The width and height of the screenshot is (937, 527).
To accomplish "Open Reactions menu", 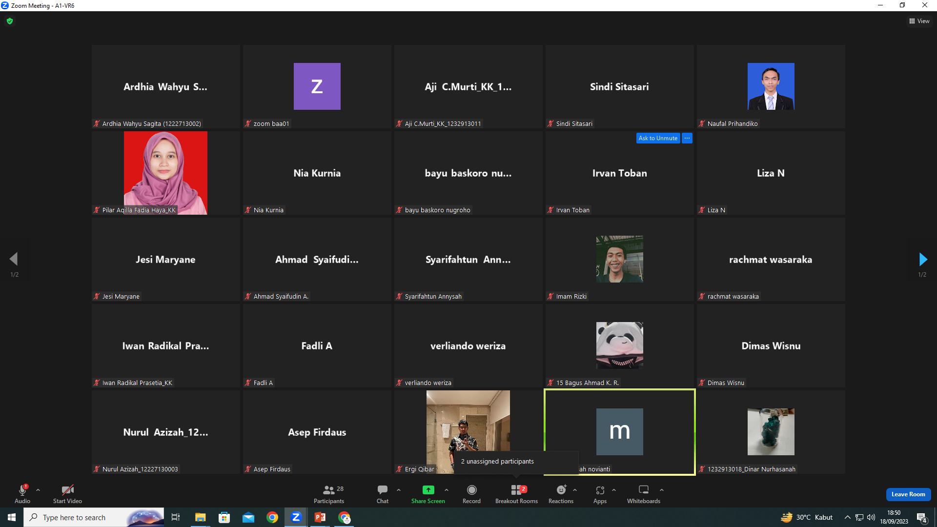I will click(561, 494).
